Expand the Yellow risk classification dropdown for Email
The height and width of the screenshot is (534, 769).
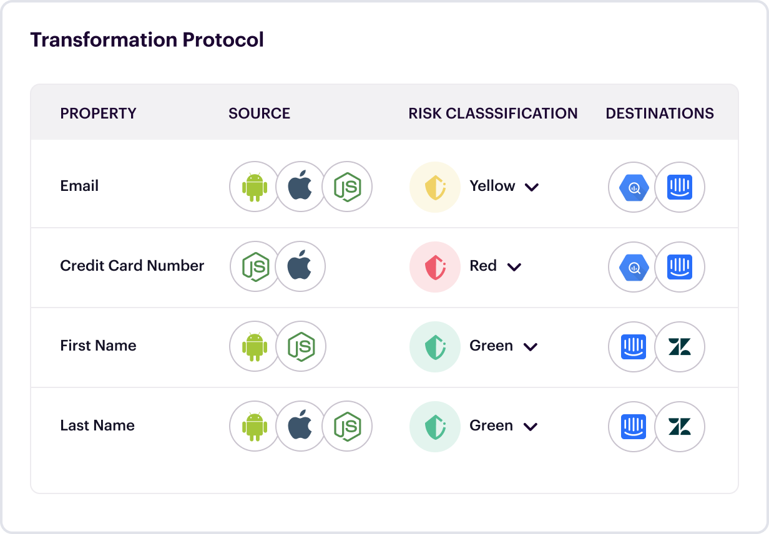tap(532, 187)
